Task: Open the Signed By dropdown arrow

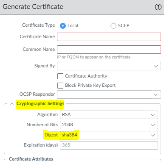Action: pyautogui.click(x=156, y=66)
